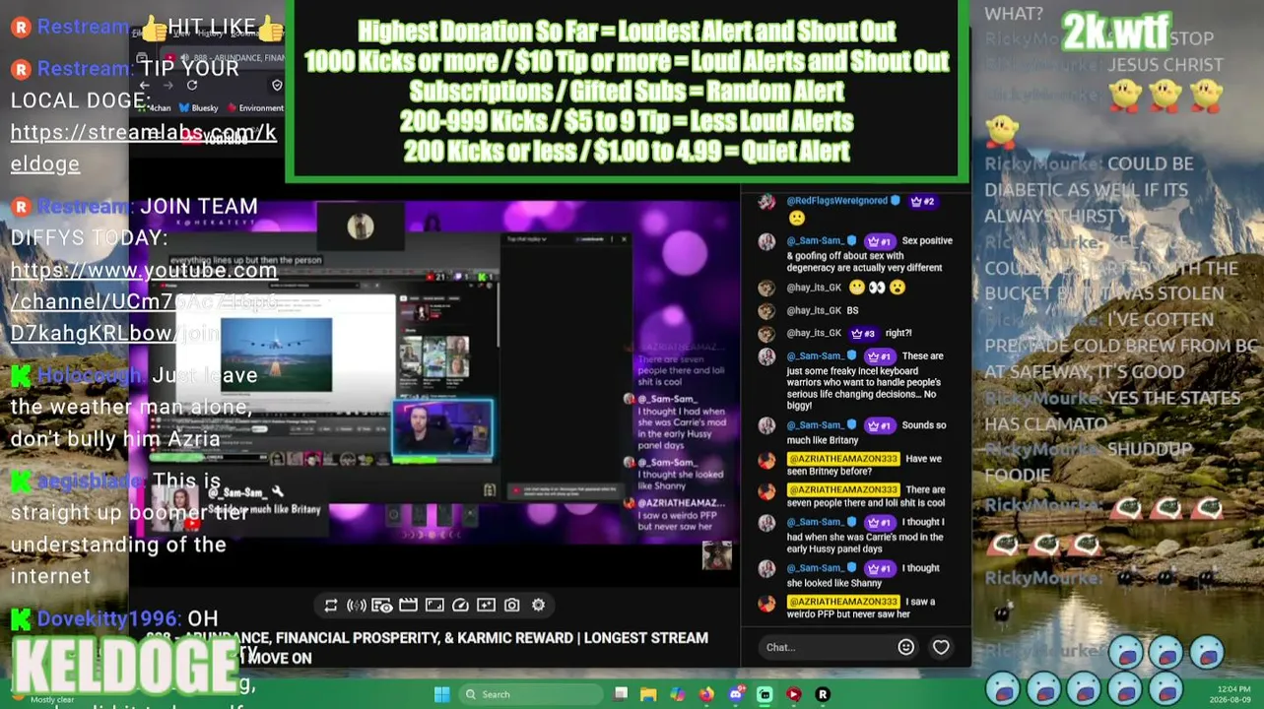Click the heart icon beside chat input
The height and width of the screenshot is (709, 1264).
pos(941,647)
